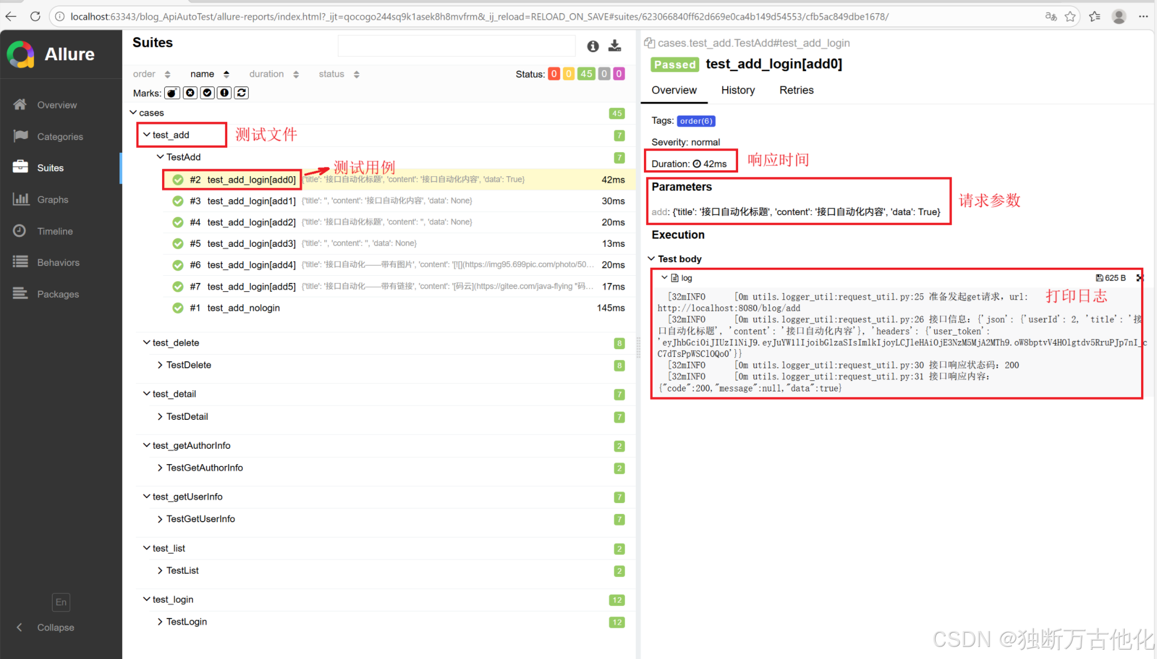Go to Categories in the sidebar
Viewport: 1157px width, 659px height.
pyautogui.click(x=60, y=137)
